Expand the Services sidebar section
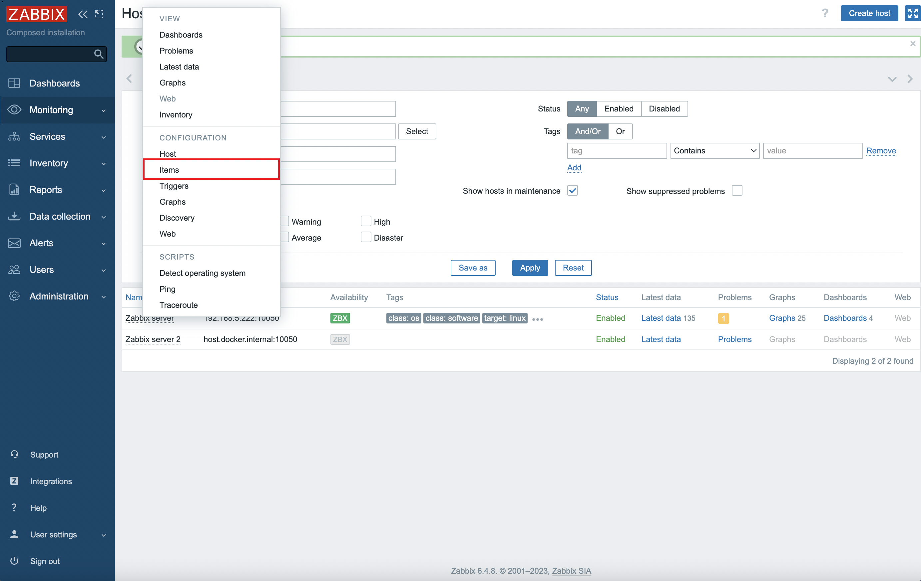This screenshot has height=581, width=921. 57,136
